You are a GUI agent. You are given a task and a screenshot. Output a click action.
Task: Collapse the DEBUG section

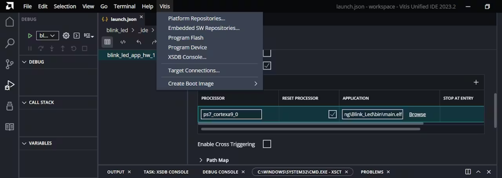(24, 62)
